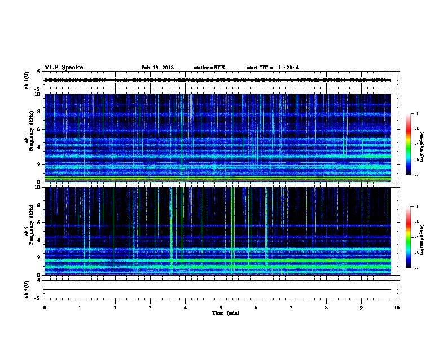This screenshot has height=345, width=447.
Task: Click the "-7" label on ch.1 color bar
Action: click(x=417, y=175)
